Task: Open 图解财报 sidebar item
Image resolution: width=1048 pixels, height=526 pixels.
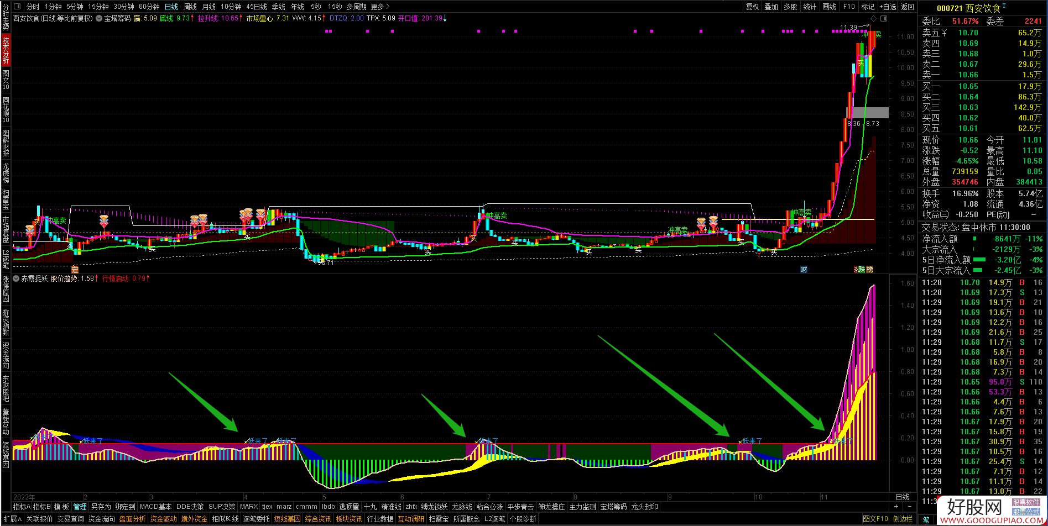Action: [x=6, y=143]
